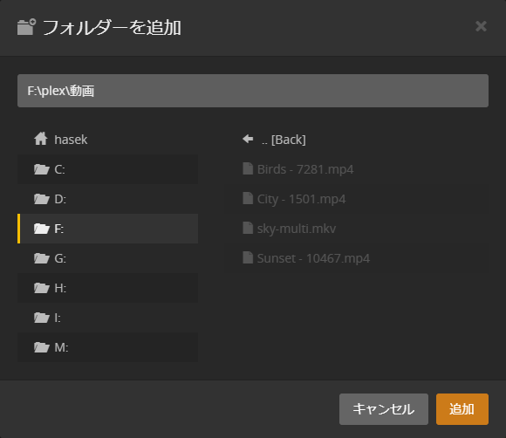Click the file icon for sky-multi.mkv
The image size is (506, 438).
[248, 228]
